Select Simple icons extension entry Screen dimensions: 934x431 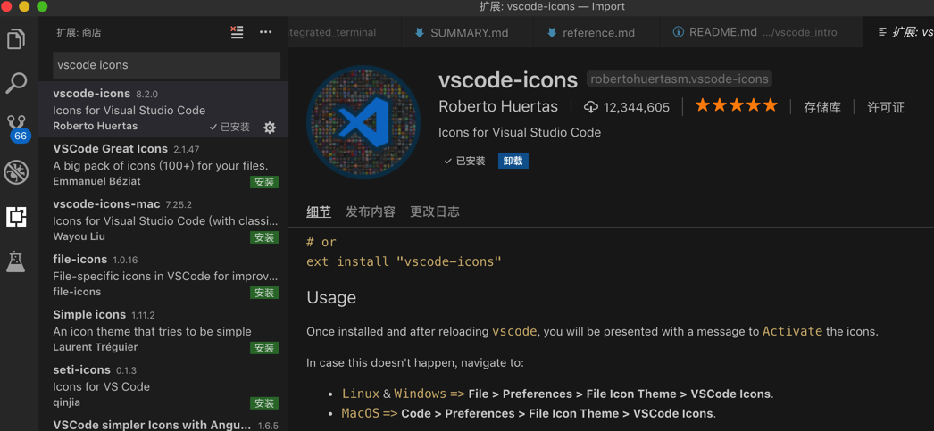click(163, 330)
